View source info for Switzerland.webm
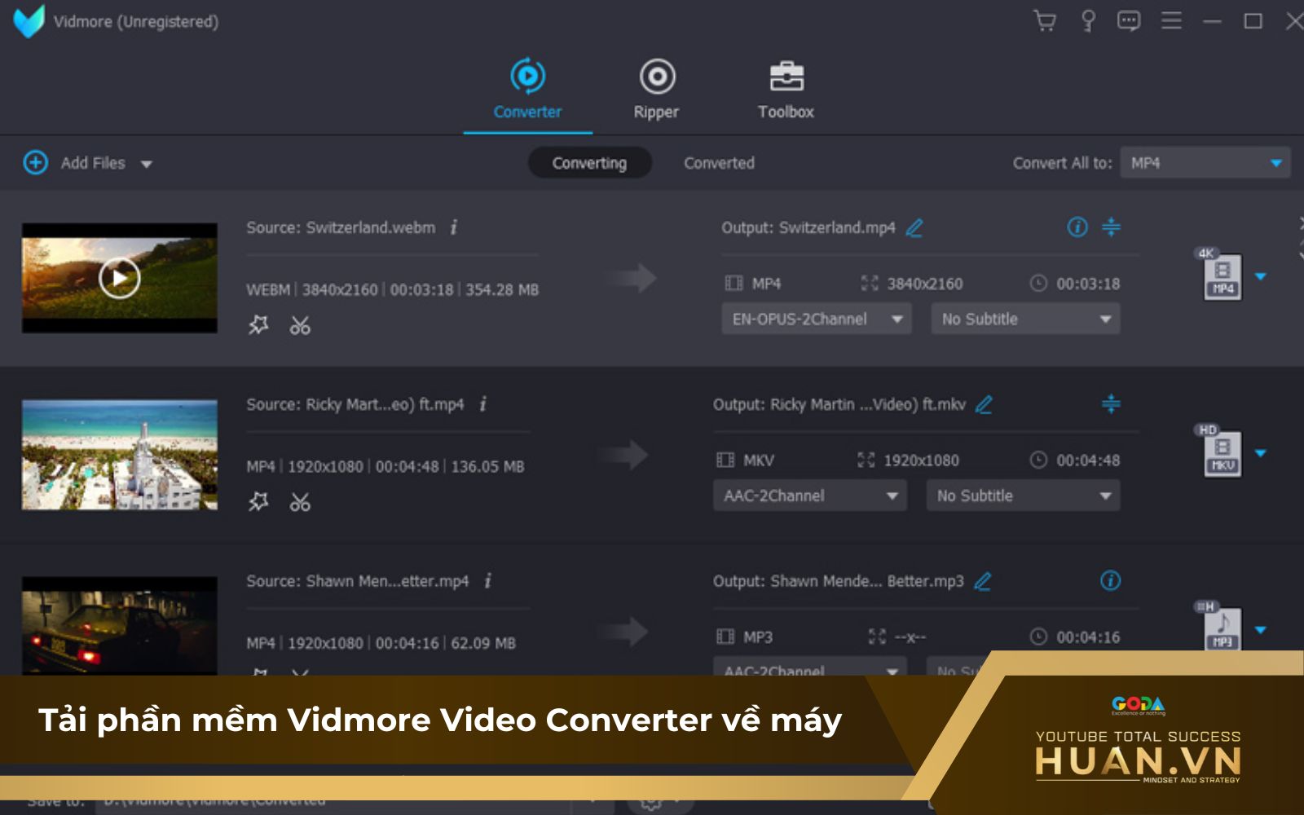The width and height of the screenshot is (1304, 815). [454, 227]
